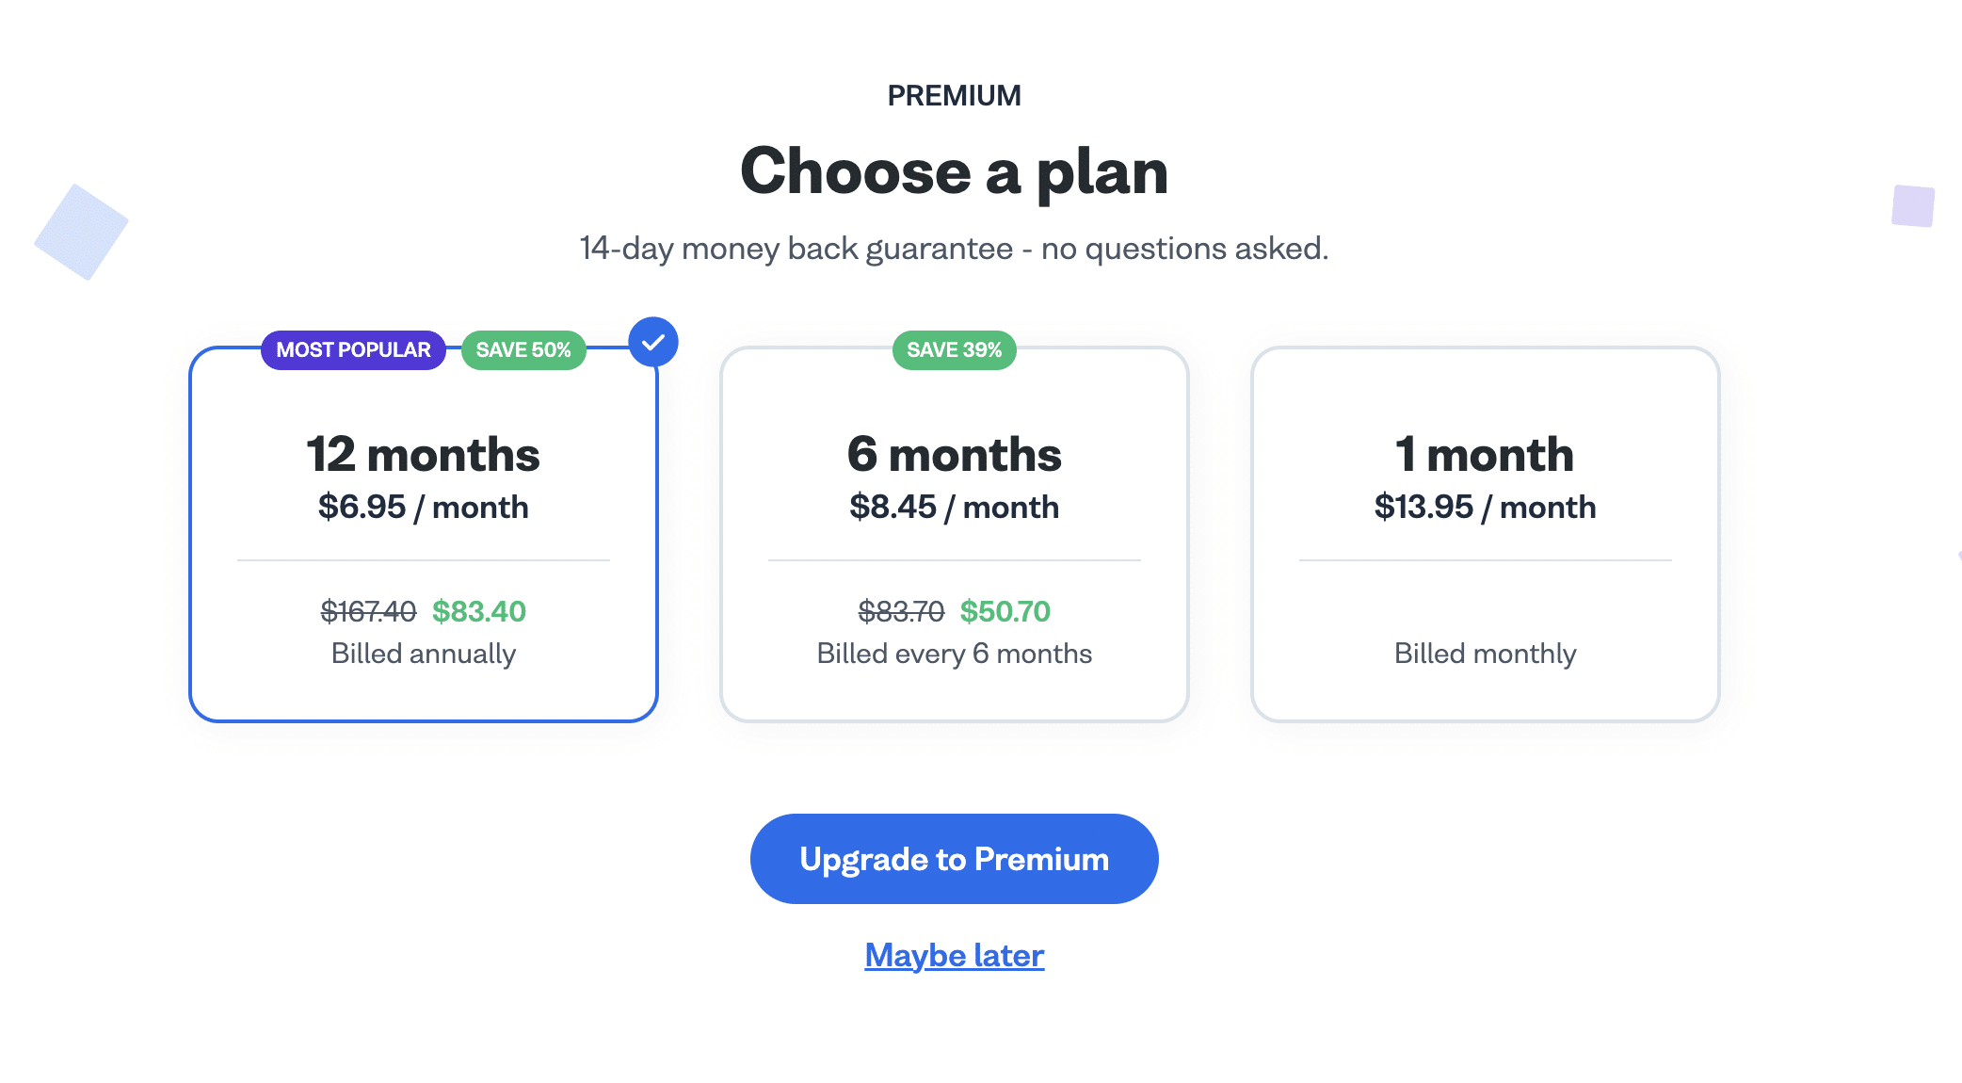Click the SAVE 39% badge
Viewport: 1962px width, 1083px height.
[x=954, y=350]
